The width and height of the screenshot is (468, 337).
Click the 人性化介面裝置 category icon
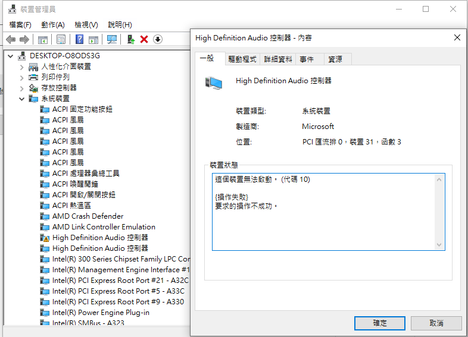33,67
